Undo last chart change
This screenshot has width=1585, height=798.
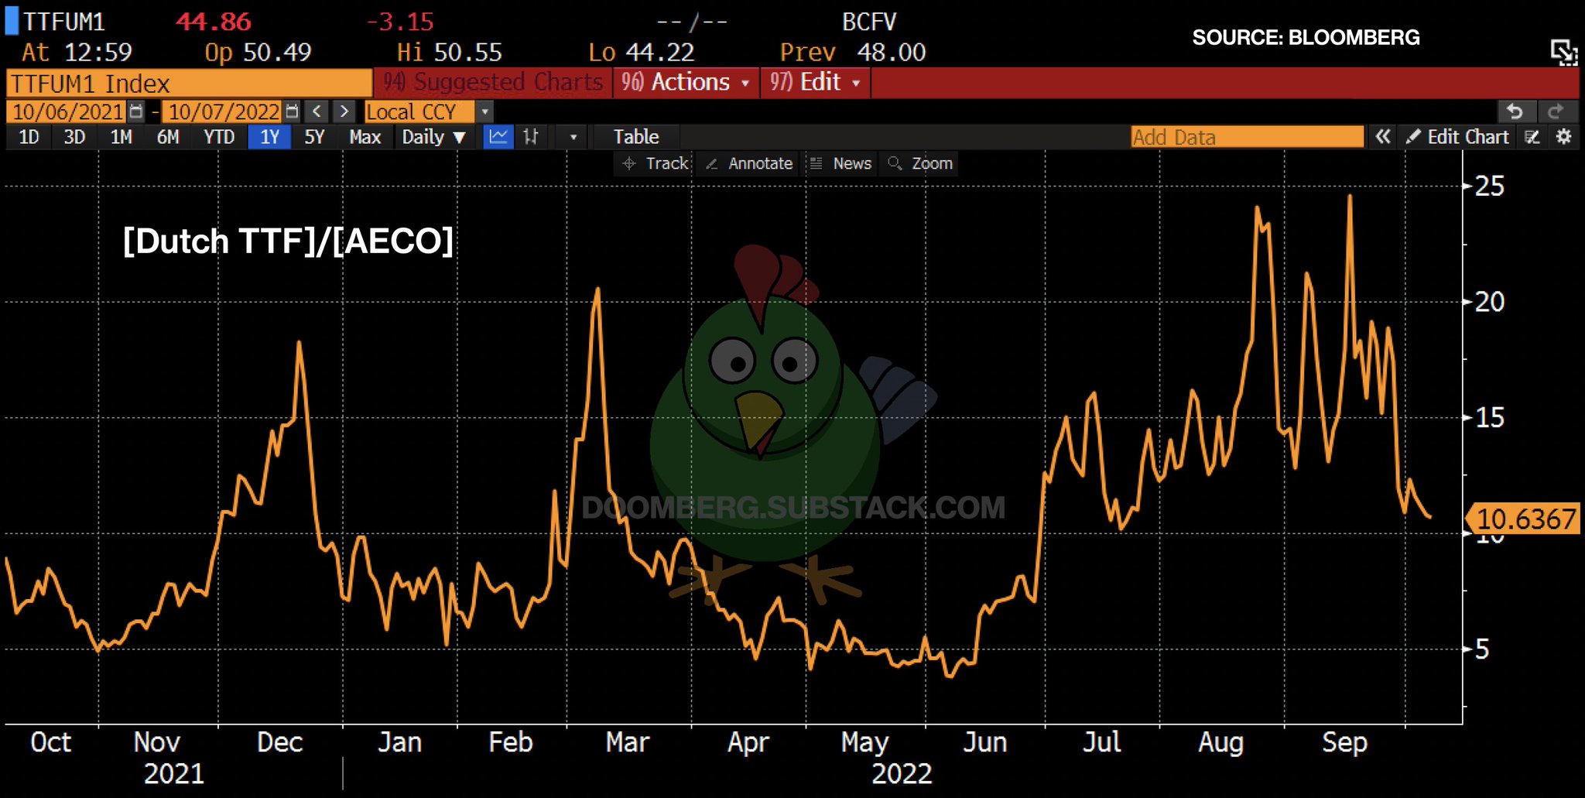[1516, 111]
